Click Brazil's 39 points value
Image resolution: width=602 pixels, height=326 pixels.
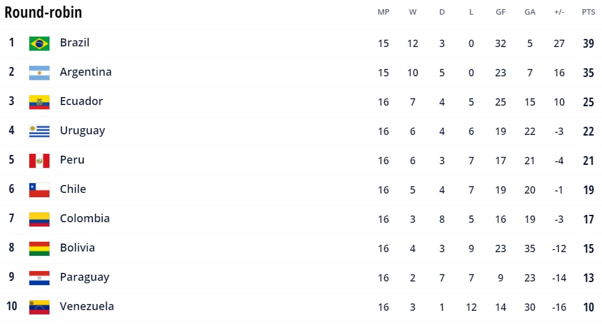(x=589, y=43)
